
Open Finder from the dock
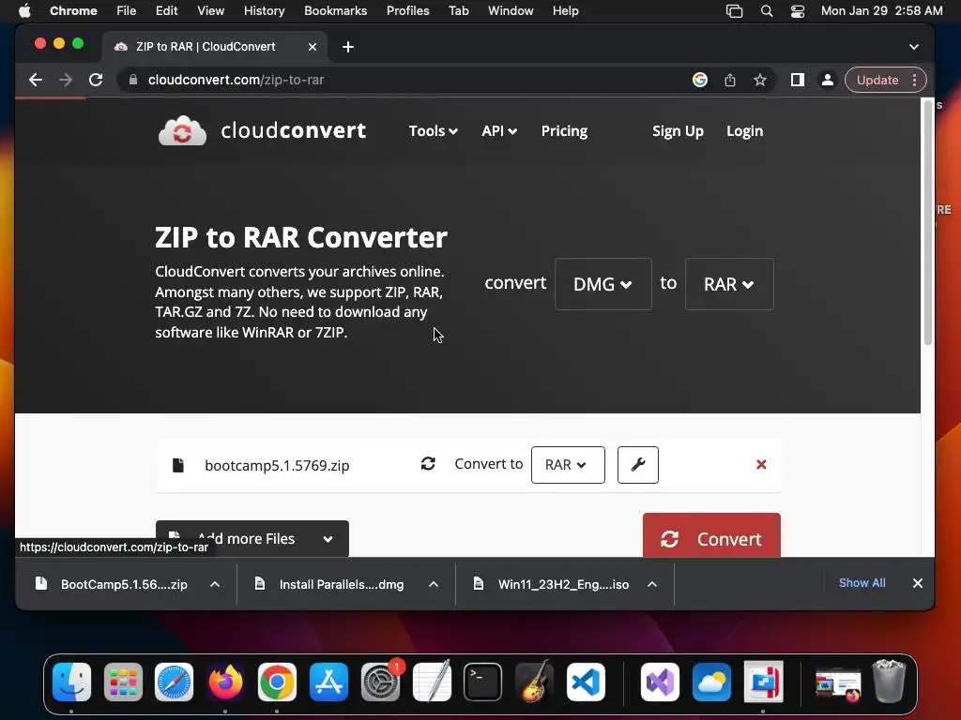(71, 682)
